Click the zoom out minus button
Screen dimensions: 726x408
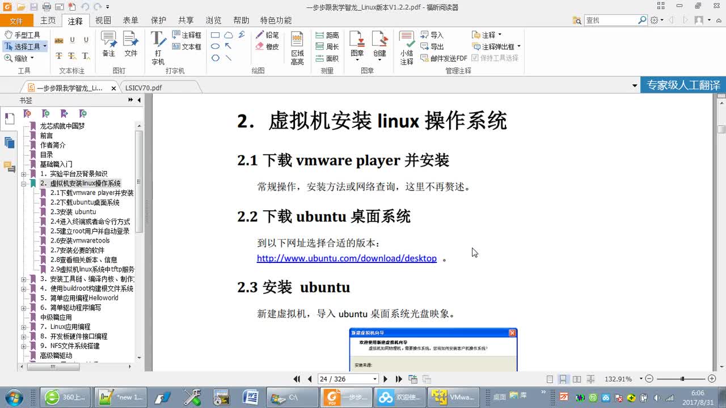tap(649, 379)
